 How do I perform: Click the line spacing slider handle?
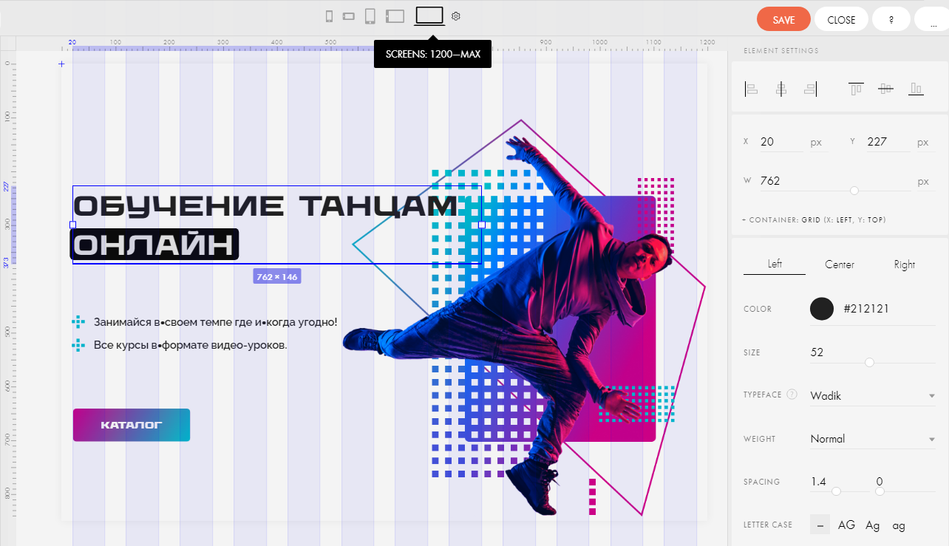[x=836, y=491]
